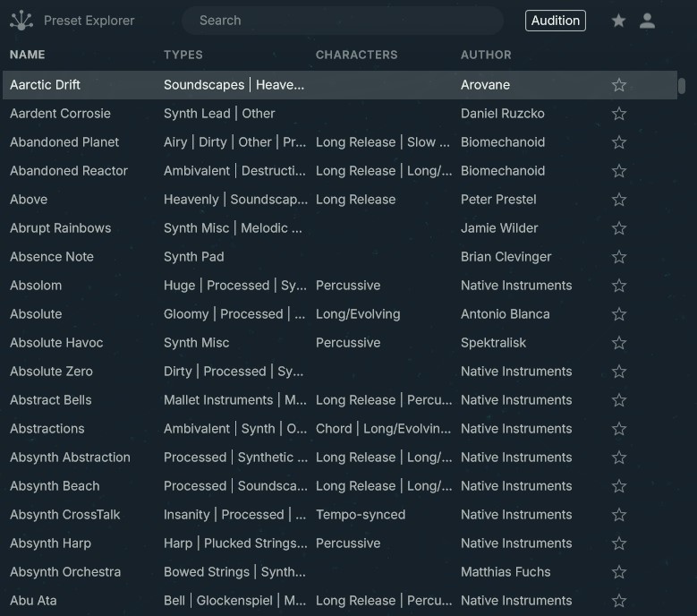Favorite the Above preset star

click(619, 200)
